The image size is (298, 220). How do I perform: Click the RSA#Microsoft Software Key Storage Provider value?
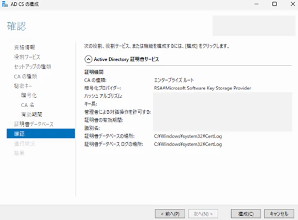click(x=203, y=88)
